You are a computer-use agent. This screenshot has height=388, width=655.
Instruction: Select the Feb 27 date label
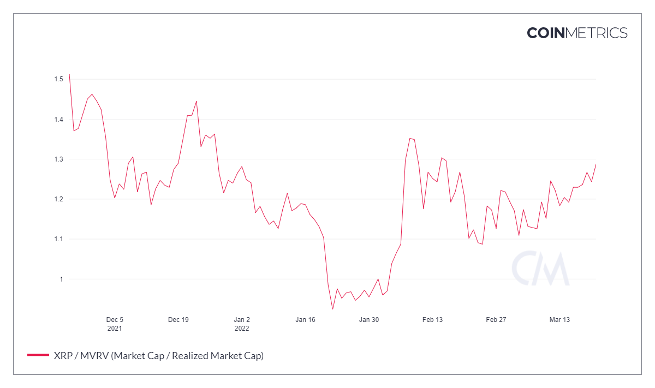click(x=496, y=320)
